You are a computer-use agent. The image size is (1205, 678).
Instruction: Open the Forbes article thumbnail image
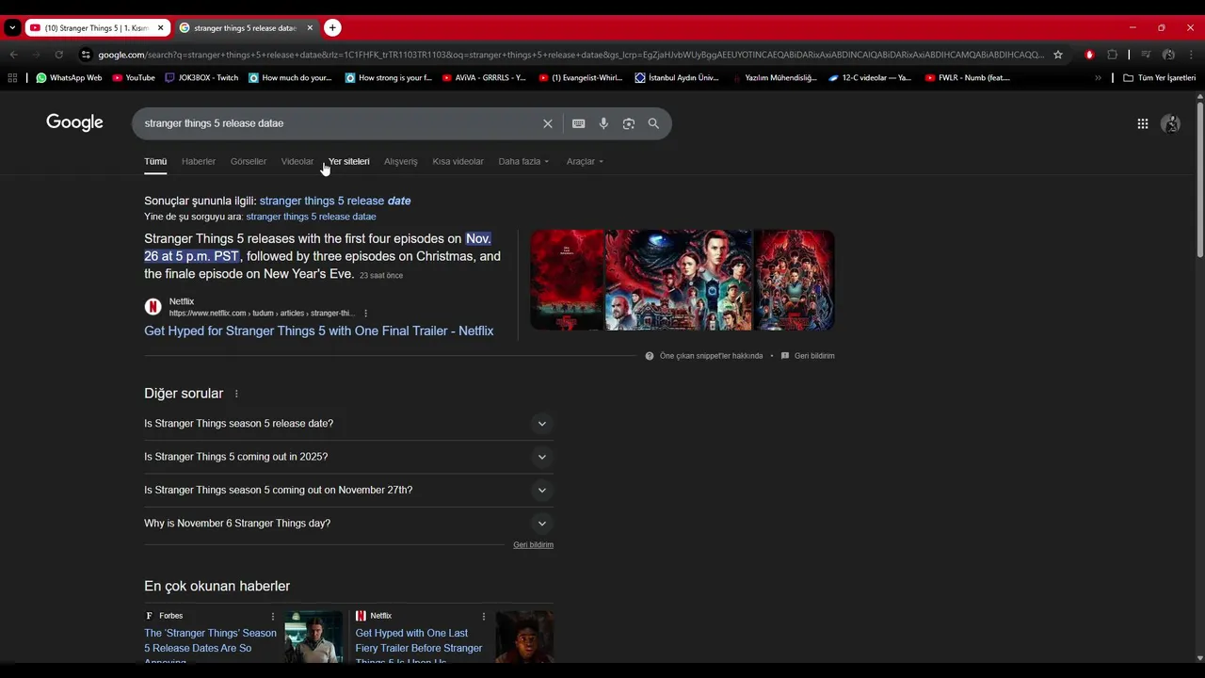click(313, 637)
